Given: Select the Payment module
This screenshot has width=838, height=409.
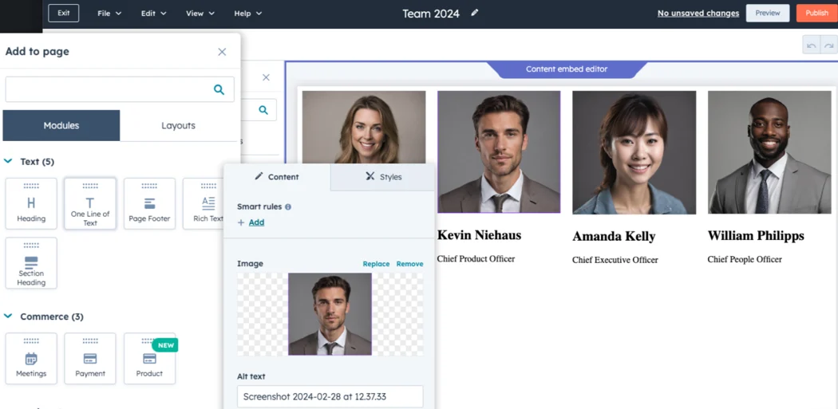Looking at the screenshot, I should (x=90, y=358).
